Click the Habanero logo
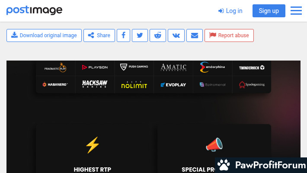307x173 pixels. coord(55,84)
